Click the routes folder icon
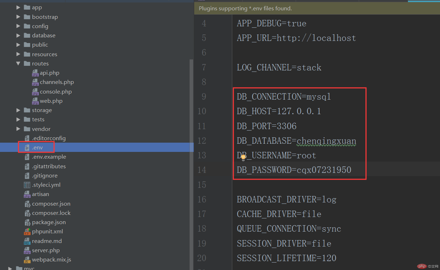Viewport: 440px width, 270px height. coord(26,63)
